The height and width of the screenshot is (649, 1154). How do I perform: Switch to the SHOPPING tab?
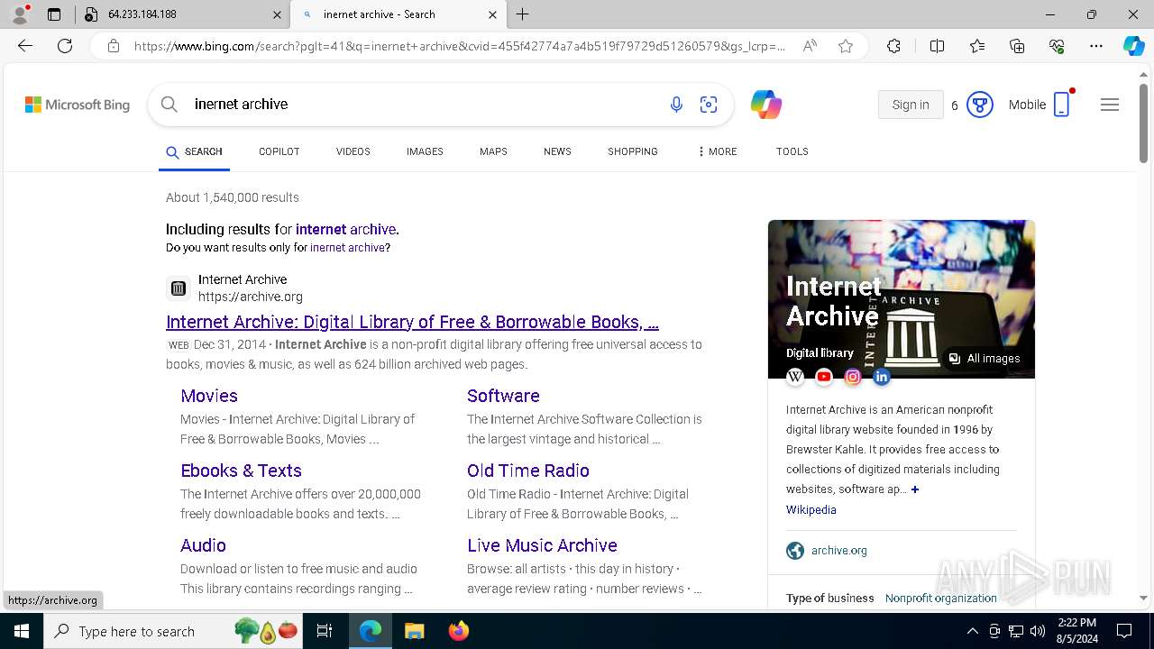click(x=633, y=151)
